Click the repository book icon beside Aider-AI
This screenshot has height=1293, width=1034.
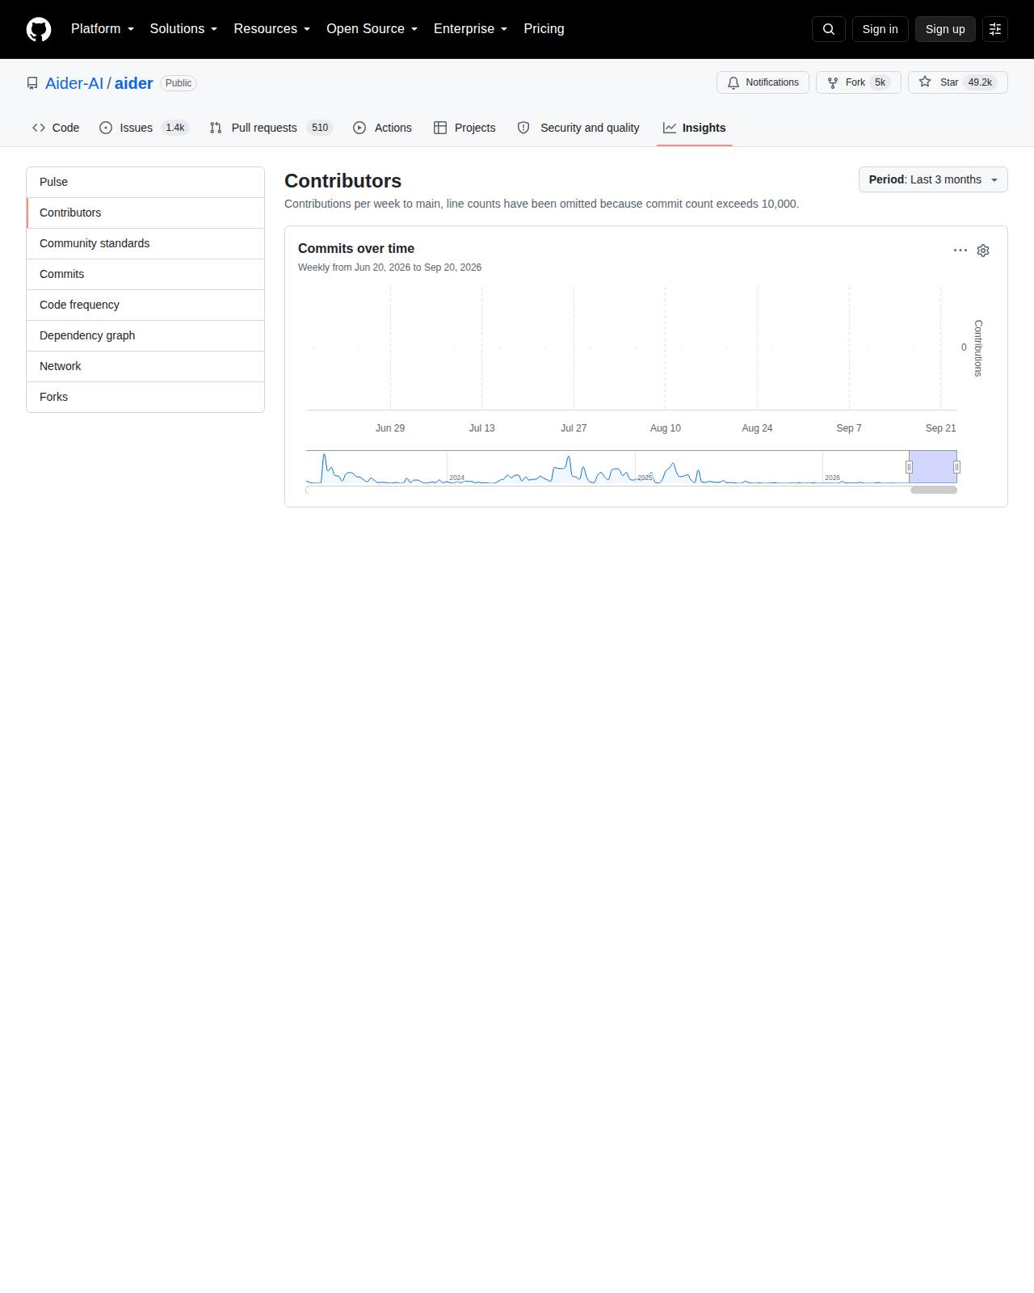[32, 83]
